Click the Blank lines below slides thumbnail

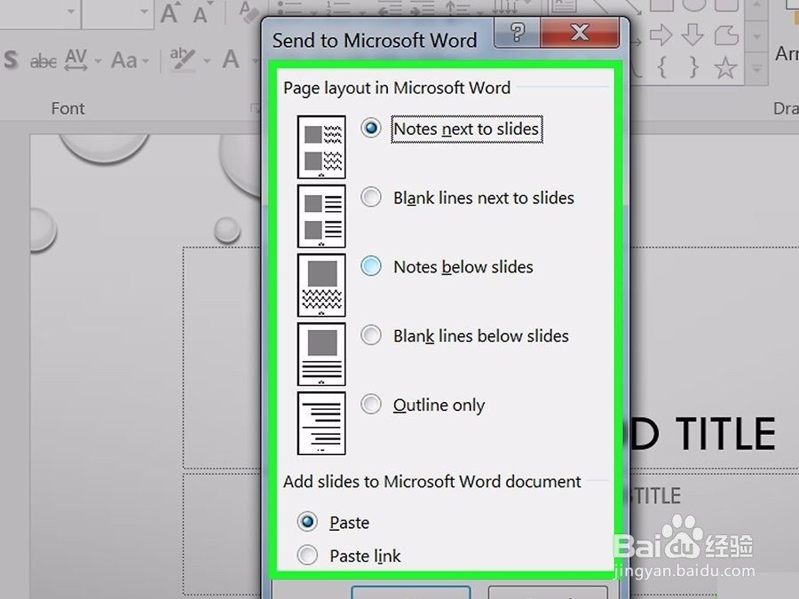321,354
